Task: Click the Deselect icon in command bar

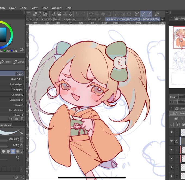Action: (117, 14)
